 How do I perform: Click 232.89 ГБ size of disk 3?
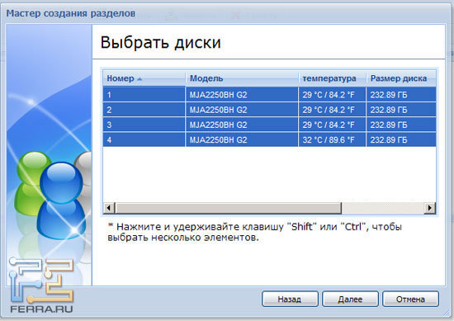[389, 125]
